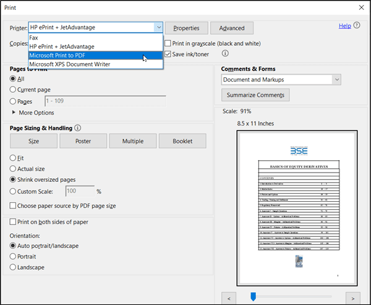Choose Microsoft Print to PDF from list
This screenshot has width=371, height=305.
96,56
